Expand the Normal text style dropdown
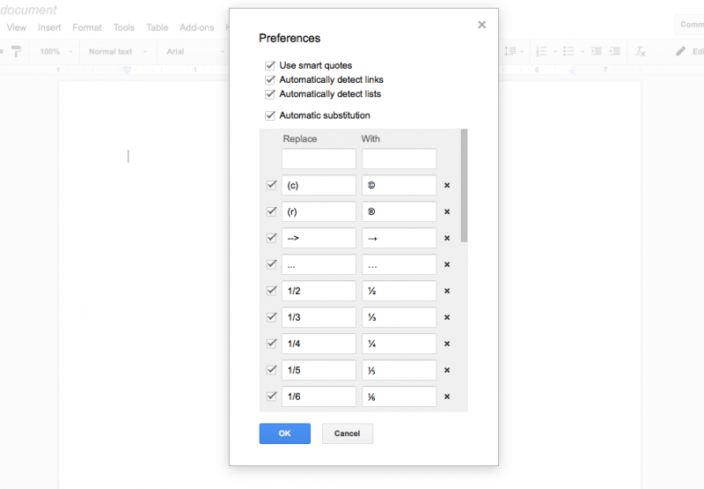704x489 pixels. coord(115,52)
